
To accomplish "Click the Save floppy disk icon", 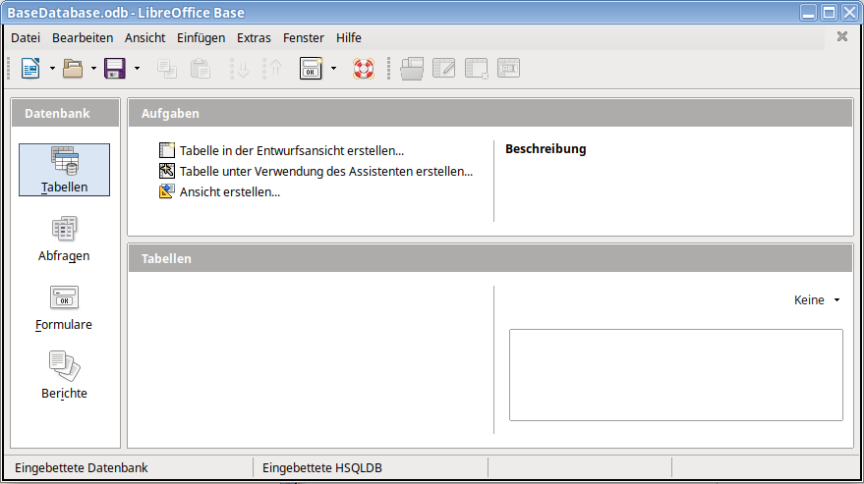I will [115, 68].
